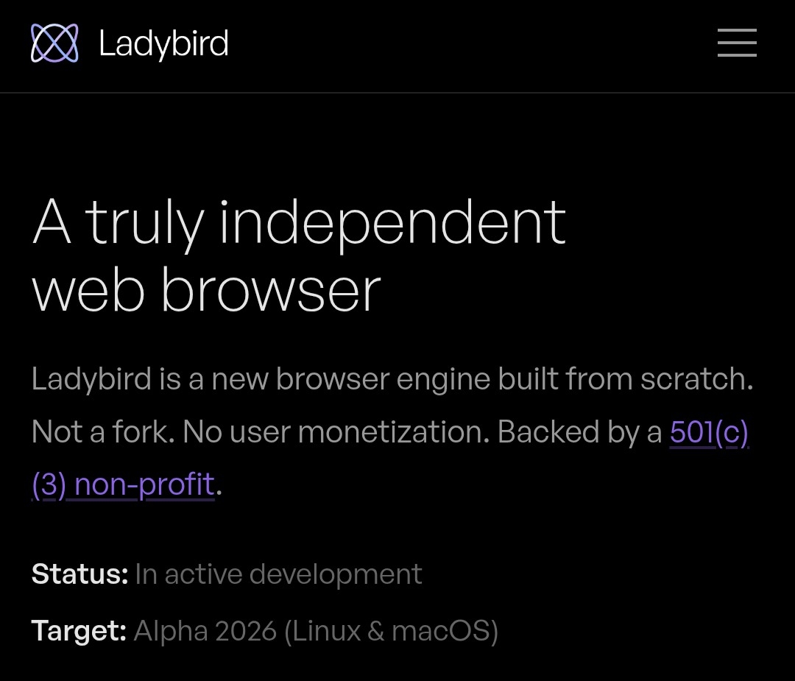Click "No user monetization" text
Image resolution: width=795 pixels, height=681 pixels.
(336, 432)
